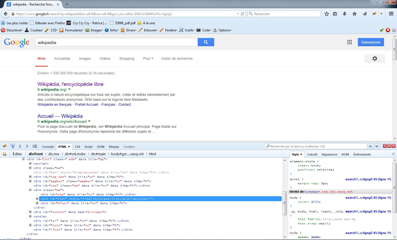The height and width of the screenshot is (240, 397).
Task: Click the browser back arrow button
Action: pyautogui.click(x=6, y=14)
